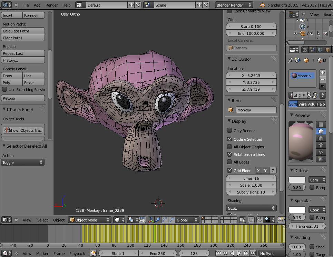Disable the Outline Selected checkbox
Screen dimensions: 333x257
[x=229, y=139]
